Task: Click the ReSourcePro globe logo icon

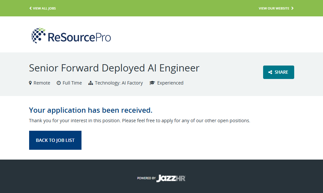Action: tap(38, 35)
